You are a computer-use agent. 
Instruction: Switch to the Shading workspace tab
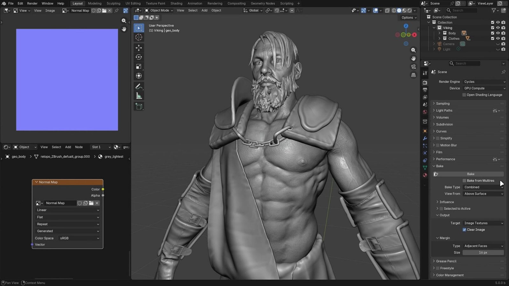pos(176,3)
